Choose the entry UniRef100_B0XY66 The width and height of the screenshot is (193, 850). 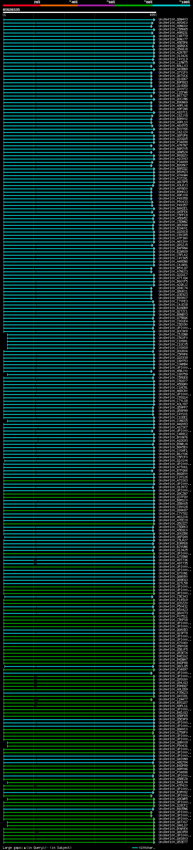(173, 129)
